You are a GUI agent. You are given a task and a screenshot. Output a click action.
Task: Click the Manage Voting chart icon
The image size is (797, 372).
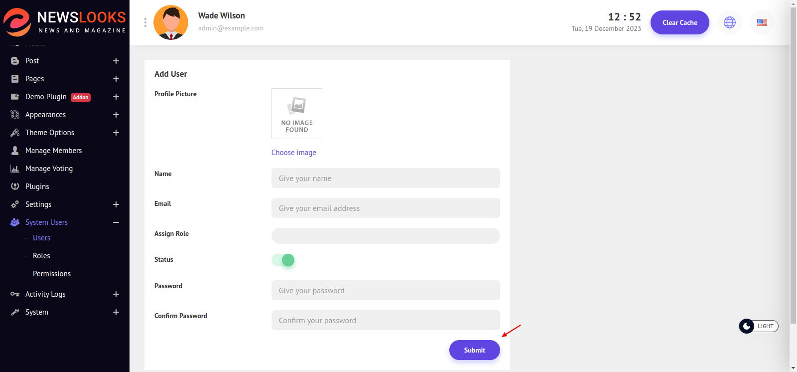[x=15, y=169]
